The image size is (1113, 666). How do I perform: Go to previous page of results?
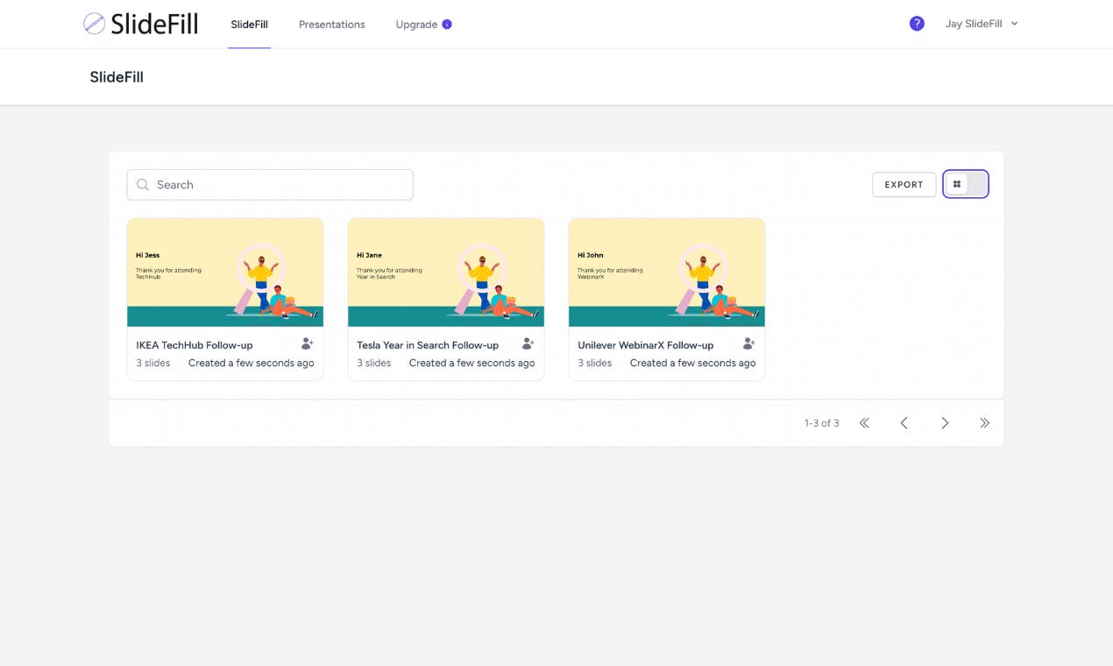point(904,423)
